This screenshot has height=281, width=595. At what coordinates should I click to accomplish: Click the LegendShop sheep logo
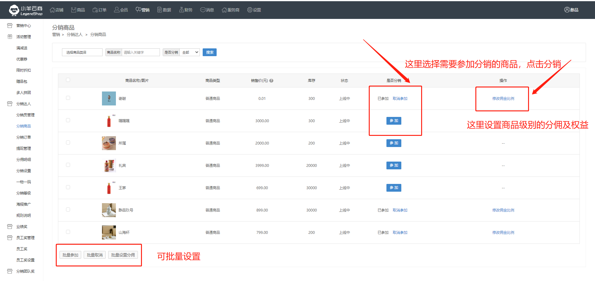(x=14, y=10)
